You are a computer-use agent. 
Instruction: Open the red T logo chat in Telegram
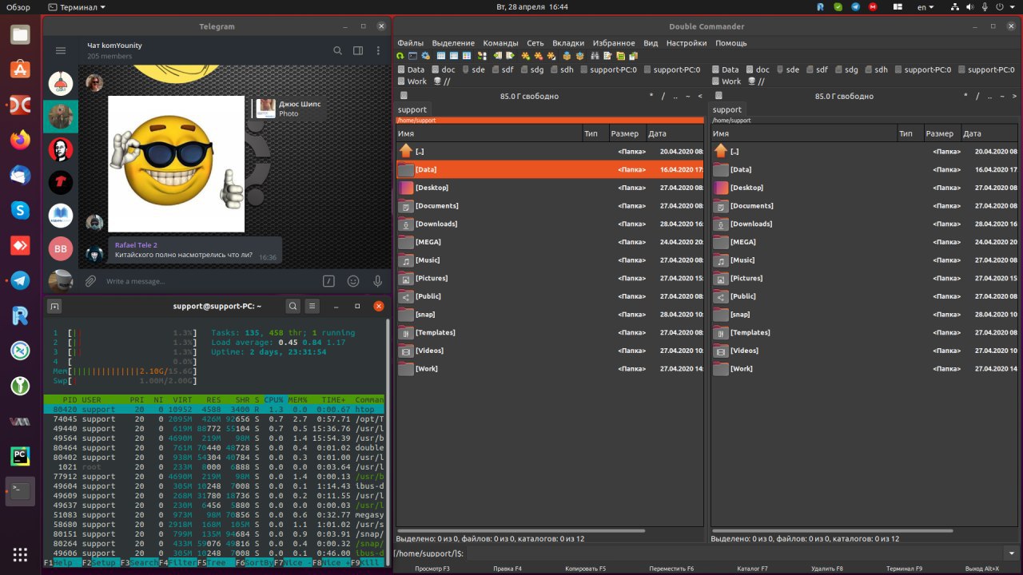coord(61,182)
